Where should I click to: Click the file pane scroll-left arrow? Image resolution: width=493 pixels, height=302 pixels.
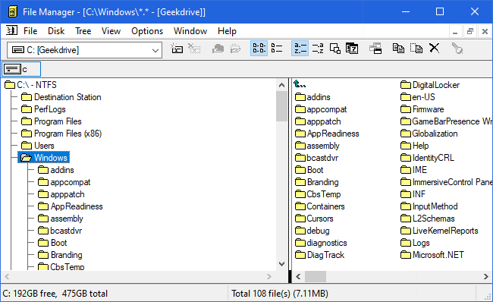tap(298, 276)
